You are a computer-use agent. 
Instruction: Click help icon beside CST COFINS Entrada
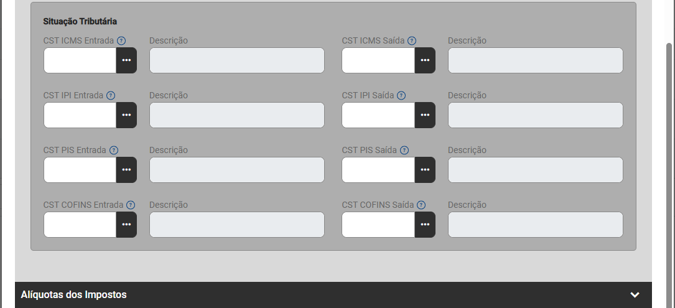point(131,205)
